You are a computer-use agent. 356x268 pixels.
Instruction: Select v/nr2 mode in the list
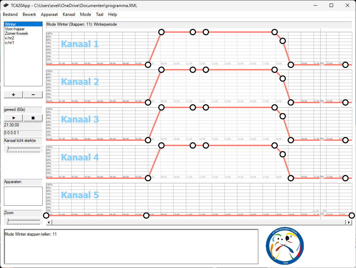point(10,38)
